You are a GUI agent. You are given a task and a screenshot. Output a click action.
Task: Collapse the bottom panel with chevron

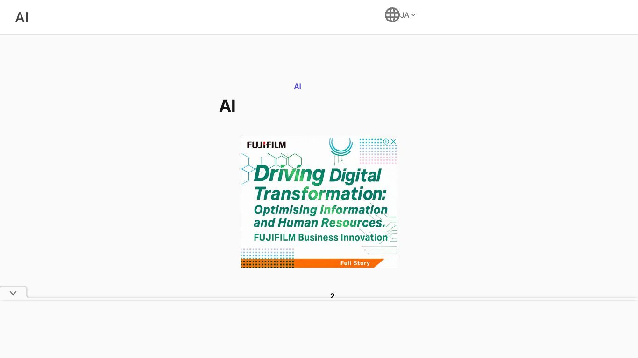click(13, 293)
